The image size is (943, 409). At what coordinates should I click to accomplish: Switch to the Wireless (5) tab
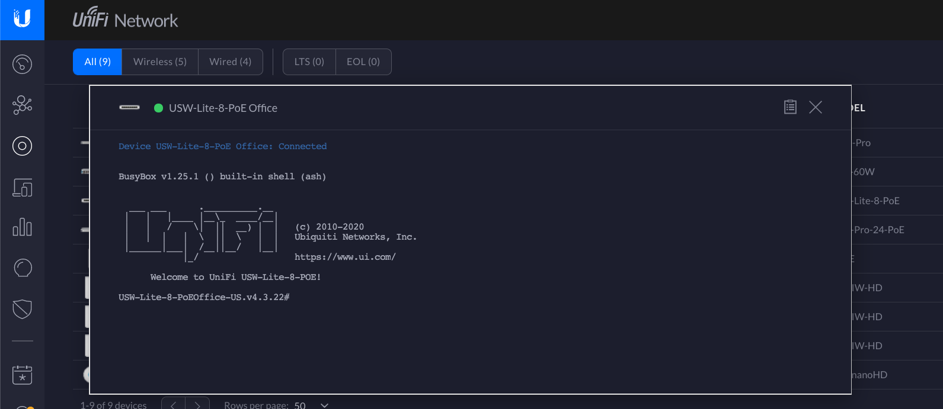160,62
